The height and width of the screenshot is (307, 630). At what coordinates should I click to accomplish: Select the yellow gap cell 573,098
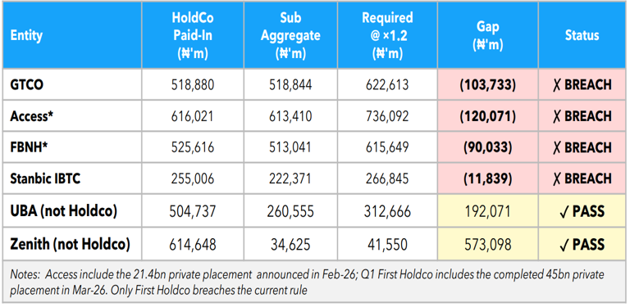pos(488,244)
